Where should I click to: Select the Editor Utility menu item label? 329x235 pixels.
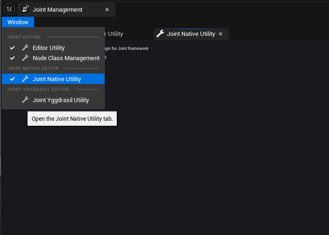(49, 48)
